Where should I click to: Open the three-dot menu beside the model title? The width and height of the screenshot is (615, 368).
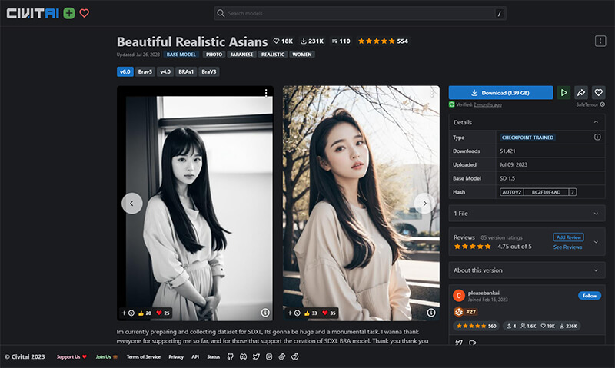pyautogui.click(x=600, y=41)
